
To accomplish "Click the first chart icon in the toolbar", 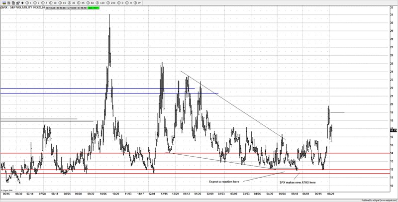I will click(3, 2).
